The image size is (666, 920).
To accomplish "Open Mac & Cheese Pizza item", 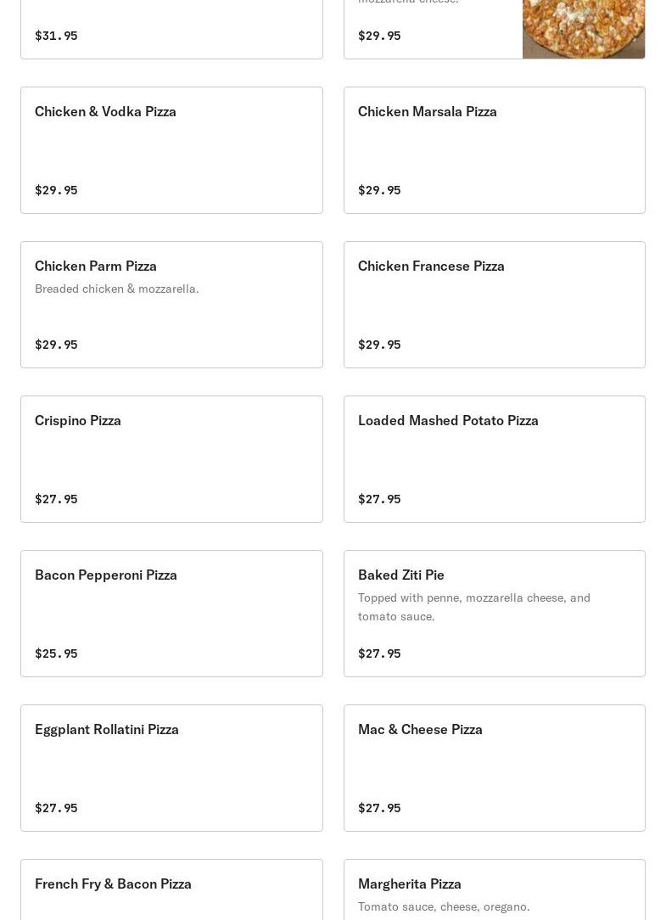I will point(494,768).
